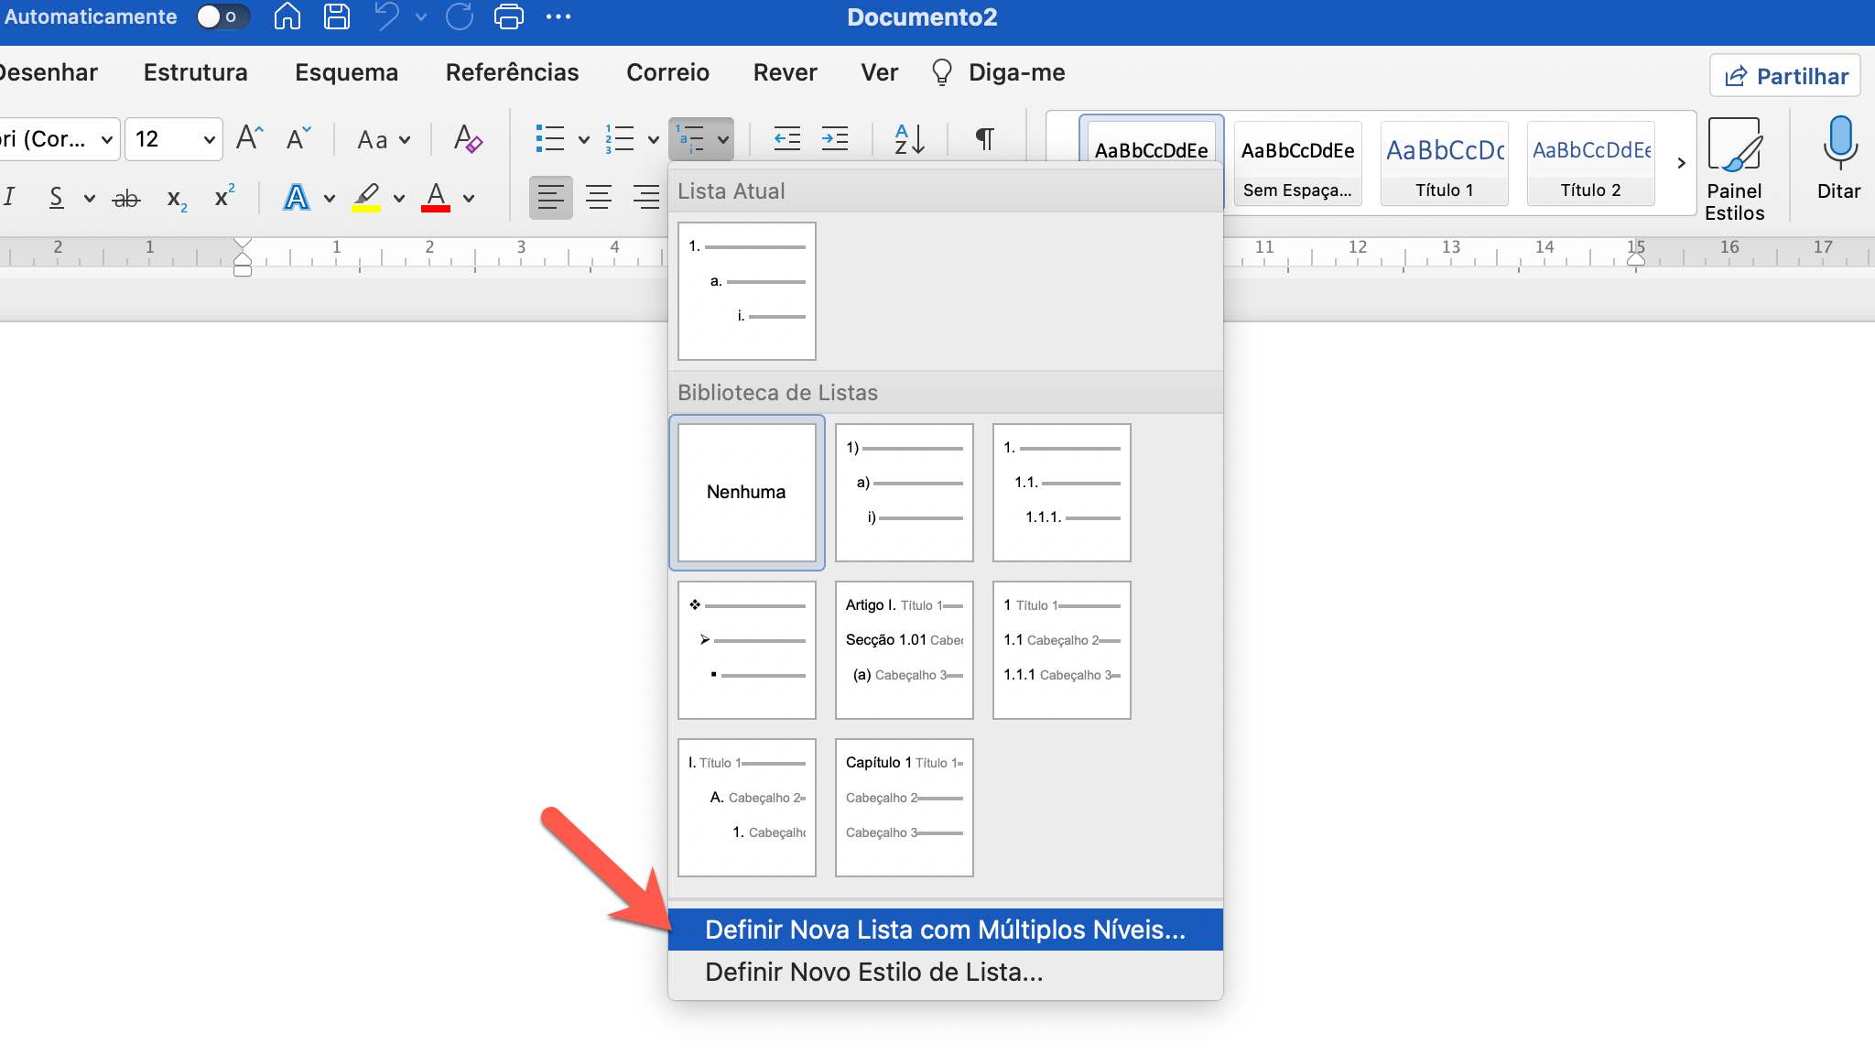This screenshot has width=1875, height=1055.
Task: Toggle the AutoSave switch
Action: pos(221,16)
